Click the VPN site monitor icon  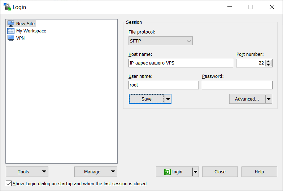tap(11, 38)
